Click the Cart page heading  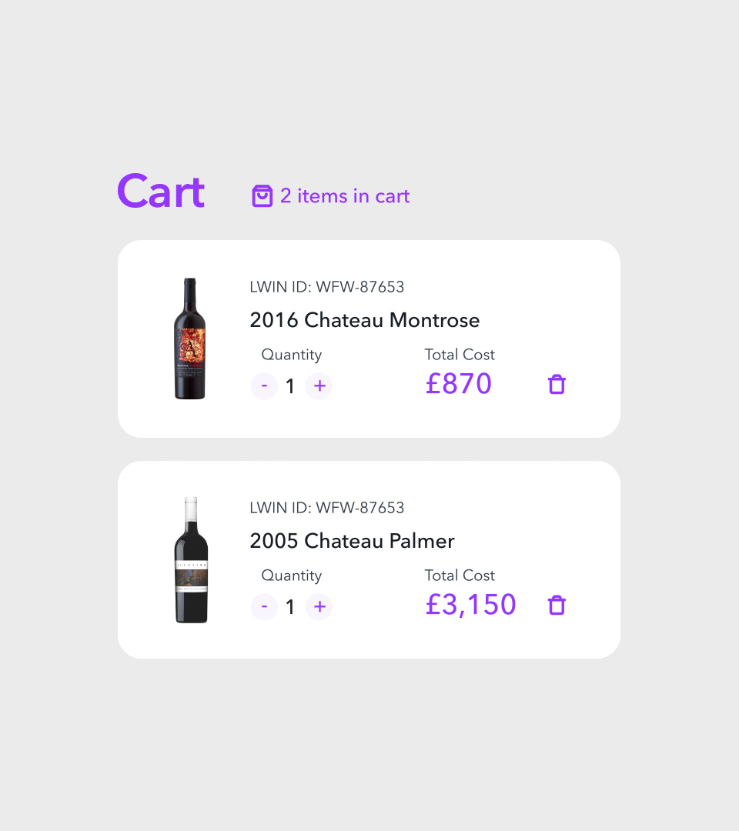coord(161,192)
